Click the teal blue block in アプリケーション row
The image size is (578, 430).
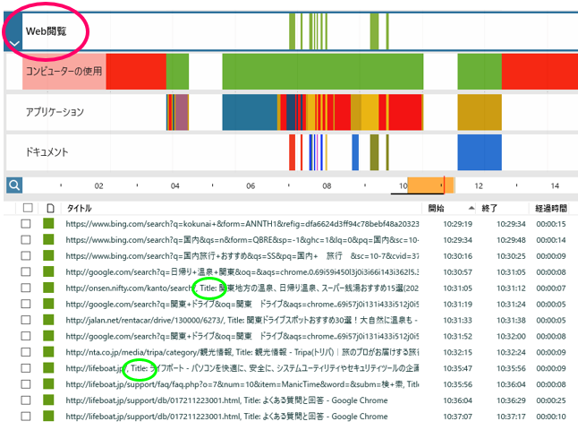(x=250, y=112)
